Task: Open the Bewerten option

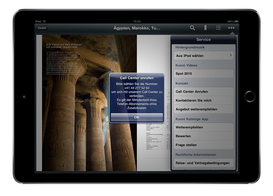Action: pyautogui.click(x=203, y=136)
